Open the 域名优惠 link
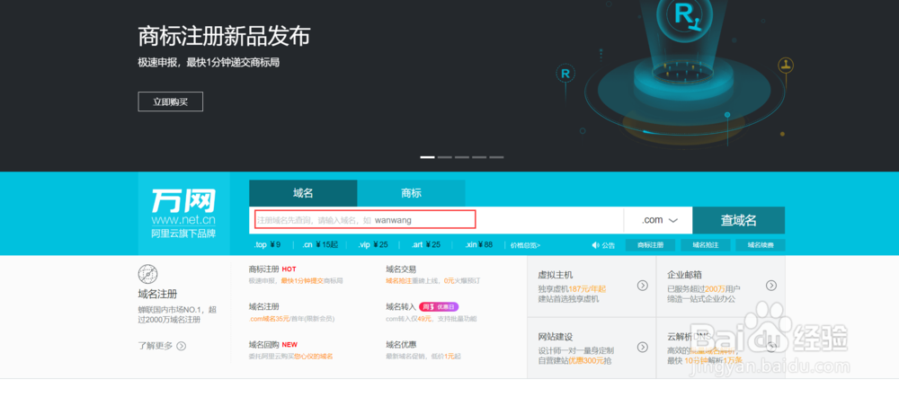This screenshot has width=899, height=397. point(401,344)
